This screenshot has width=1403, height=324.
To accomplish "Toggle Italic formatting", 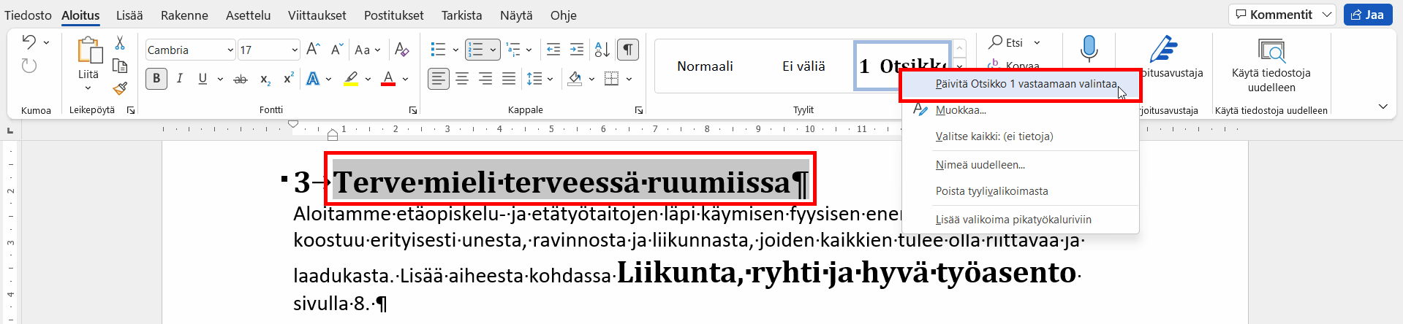I will click(x=180, y=79).
